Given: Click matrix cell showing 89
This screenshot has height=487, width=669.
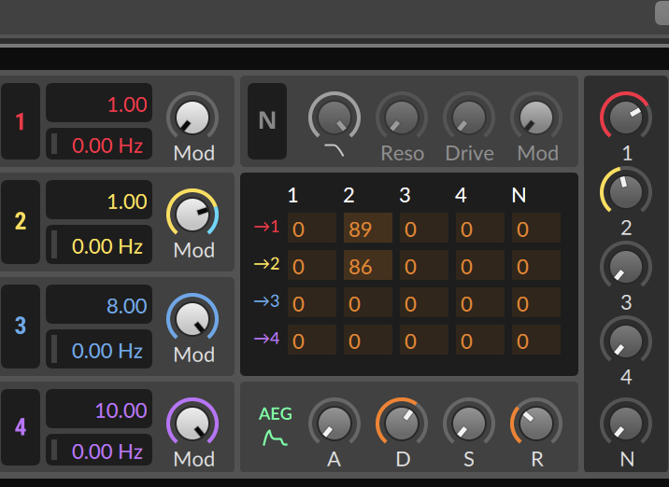Looking at the screenshot, I should tap(368, 229).
